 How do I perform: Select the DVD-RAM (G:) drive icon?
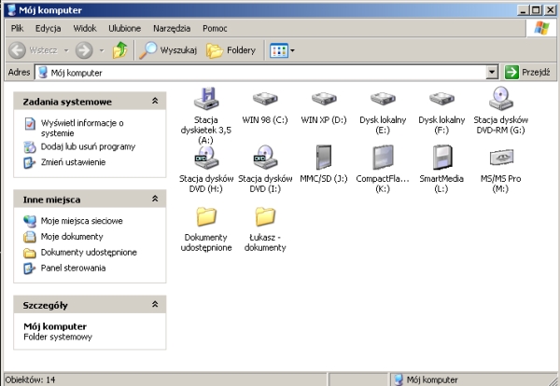coord(500,99)
